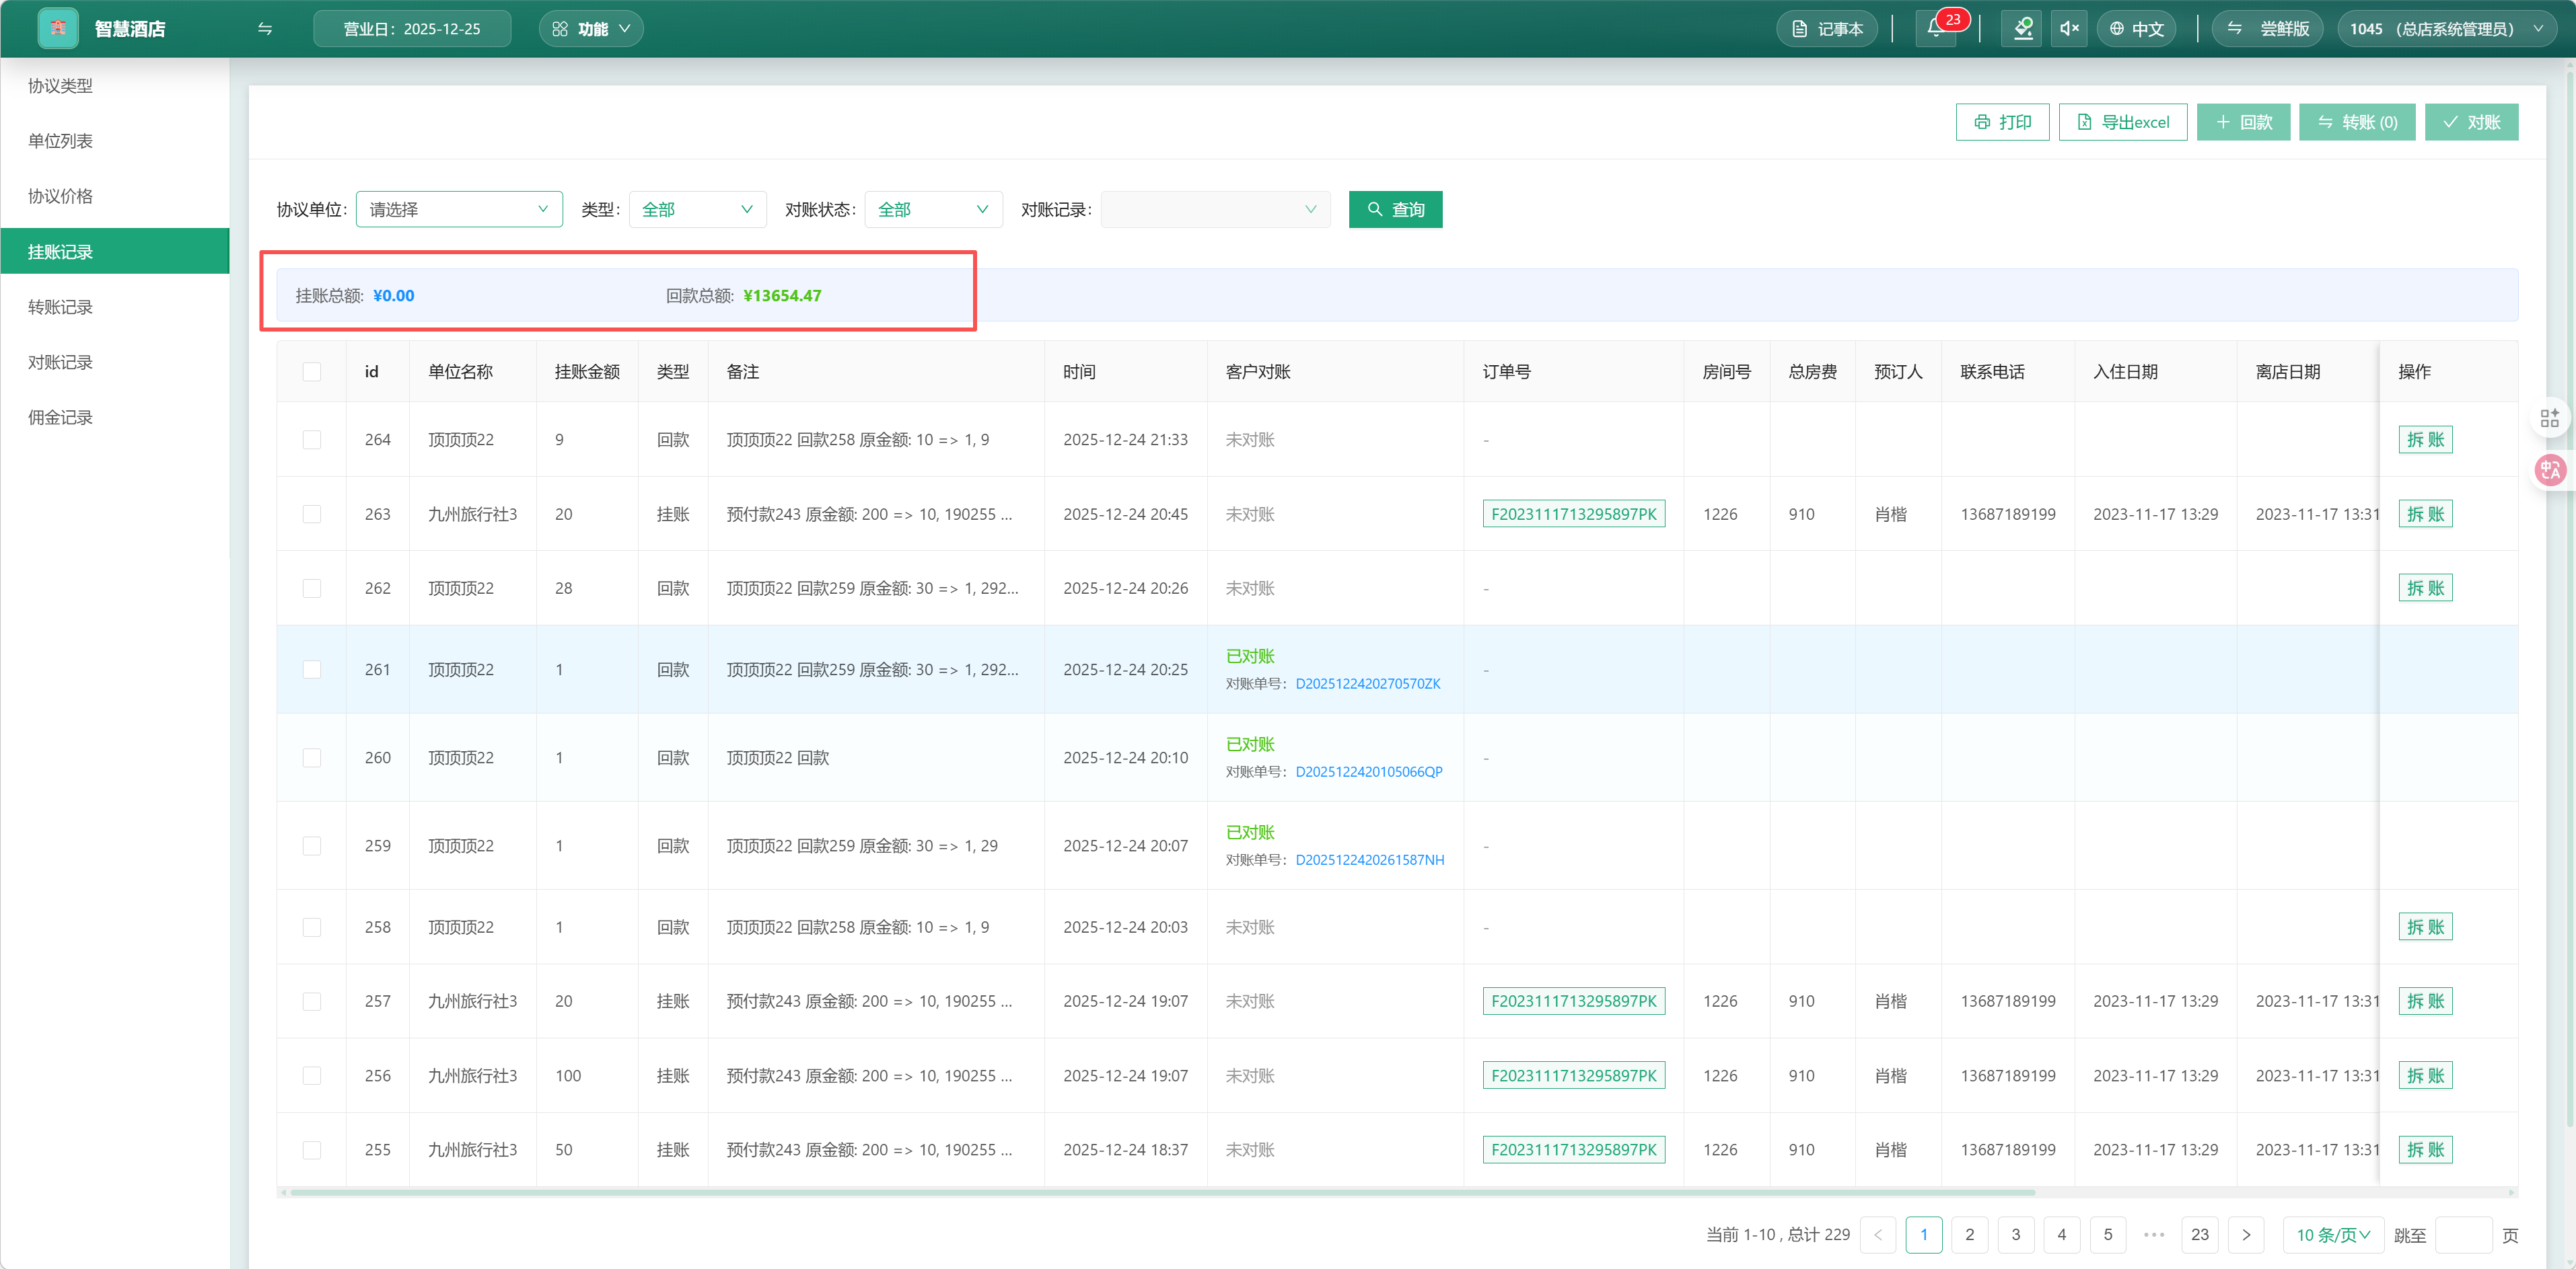2576x1269 pixels.
Task: Click the 导出excel button
Action: pos(2122,122)
